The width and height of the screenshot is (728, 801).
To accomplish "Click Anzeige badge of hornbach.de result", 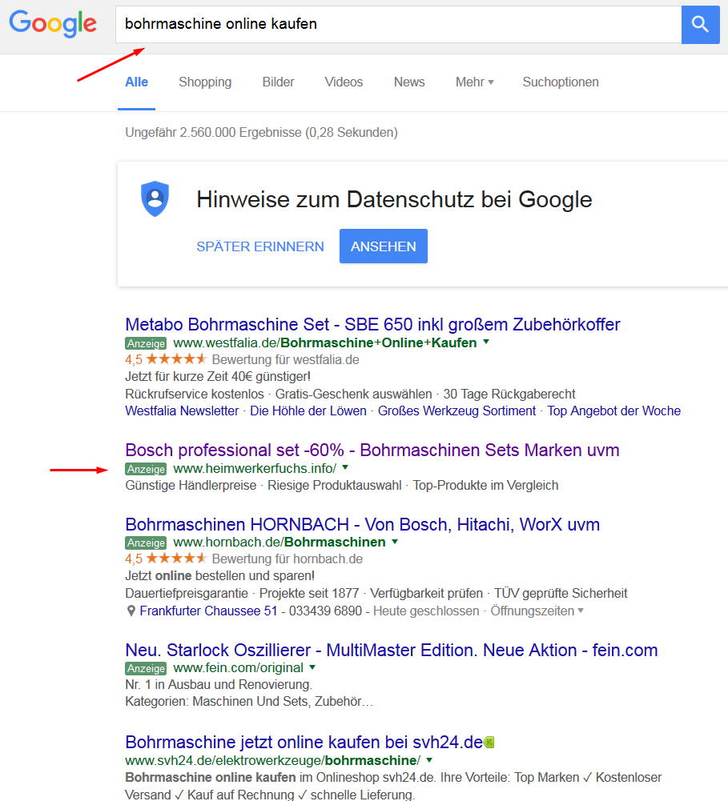I will pyautogui.click(x=146, y=543).
